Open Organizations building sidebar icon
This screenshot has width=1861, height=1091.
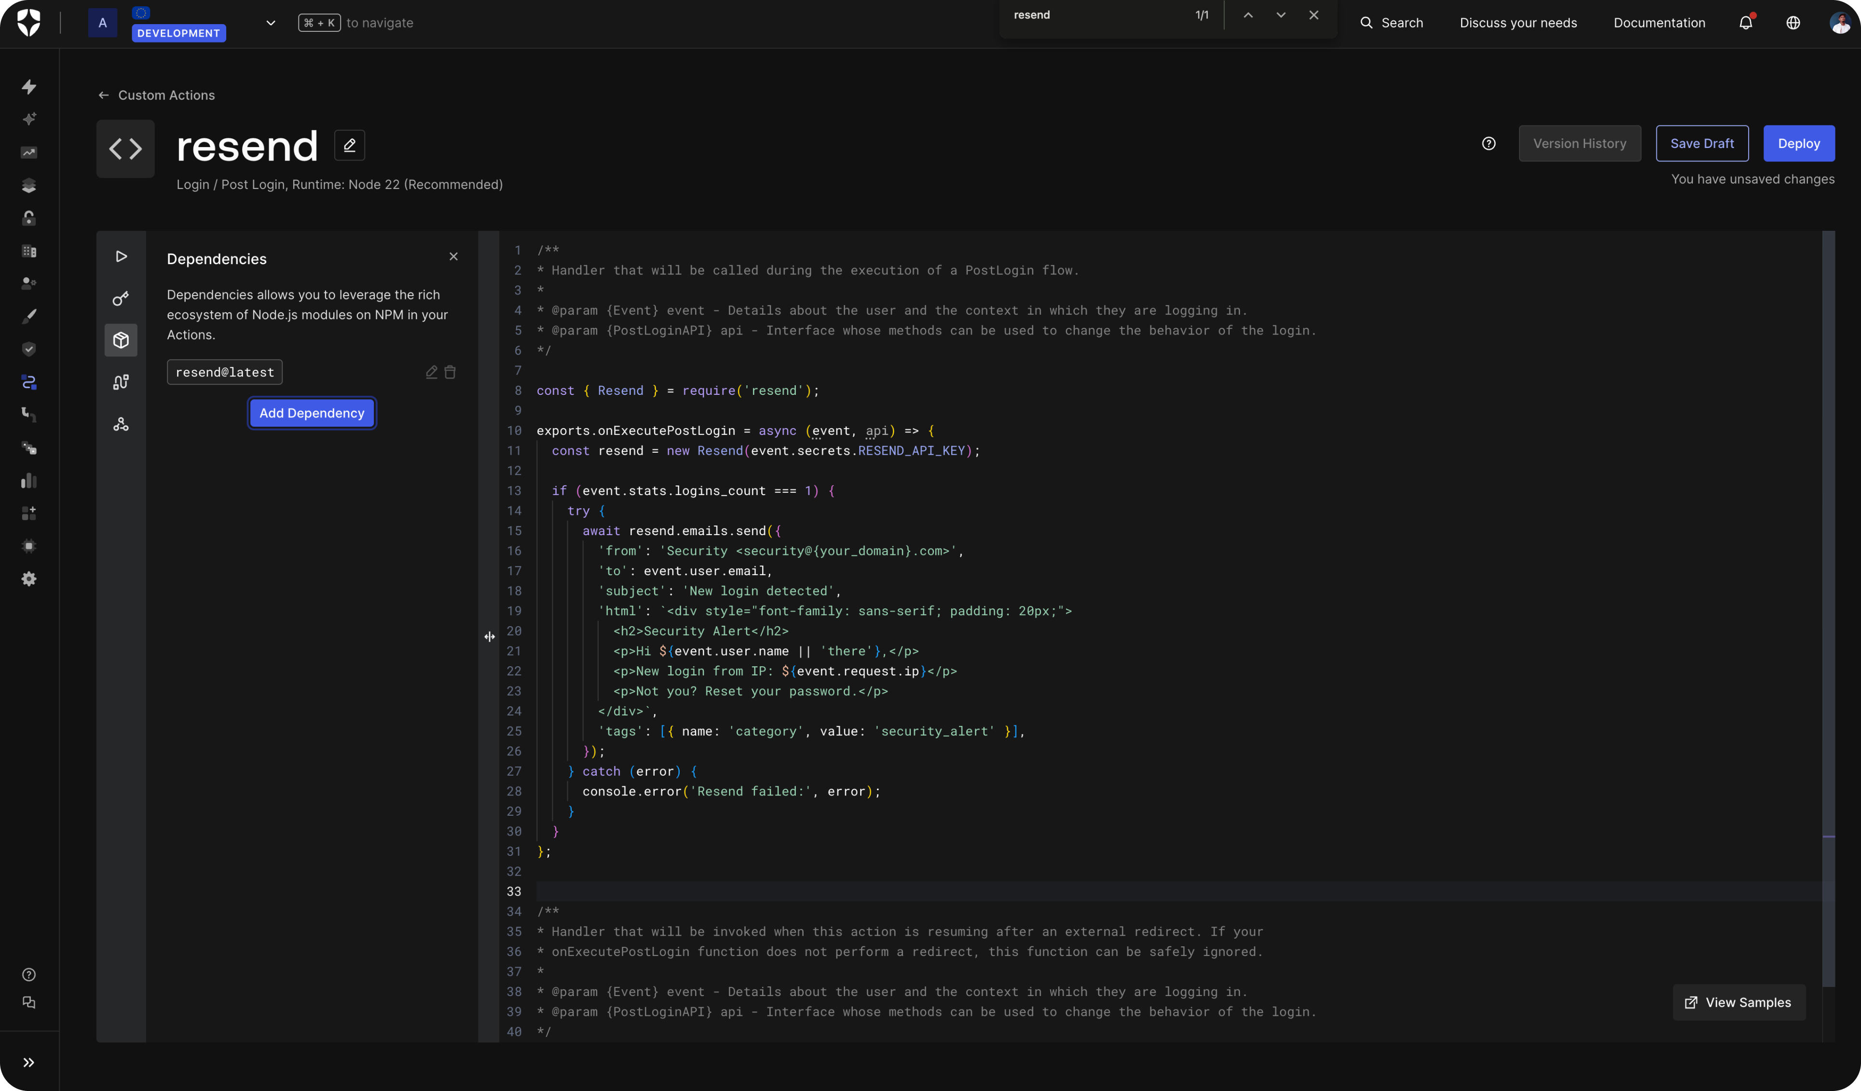pos(29,251)
